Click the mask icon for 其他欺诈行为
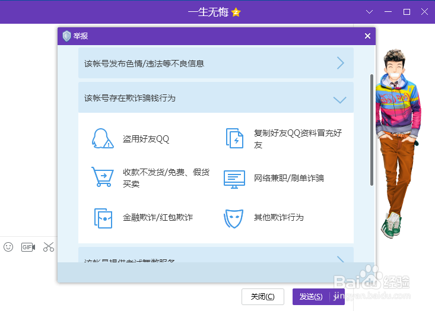Screen dimensions: 435x311 234,218
